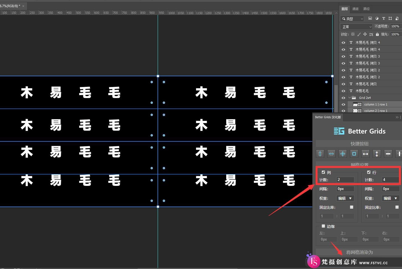This screenshot has height=269, width=402.
Task: Click the lock all padlock icon
Action: point(377,34)
